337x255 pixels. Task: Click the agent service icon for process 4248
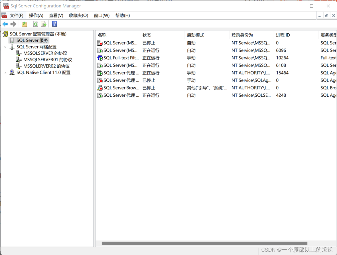(x=100, y=95)
